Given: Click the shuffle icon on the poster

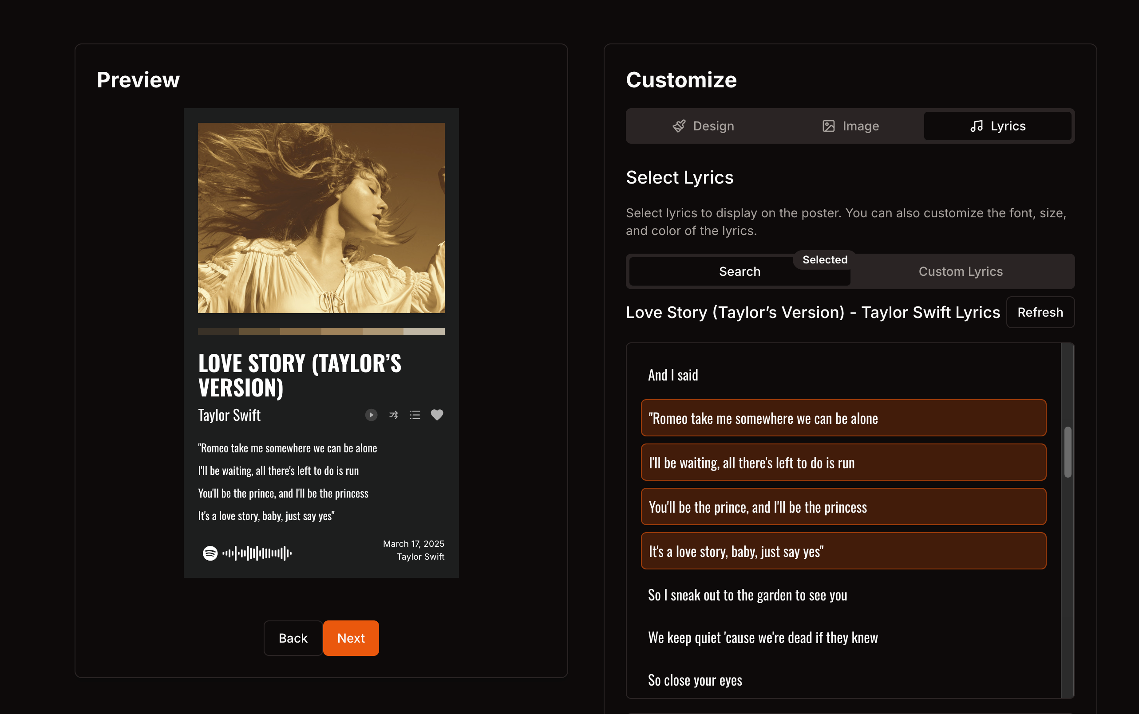Looking at the screenshot, I should tap(393, 415).
